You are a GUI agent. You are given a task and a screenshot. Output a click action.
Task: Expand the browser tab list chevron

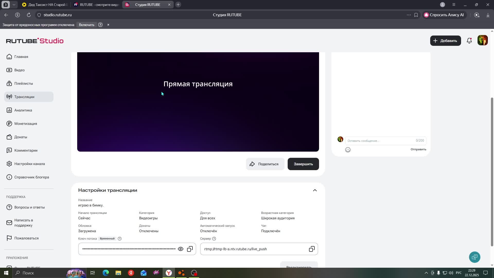pyautogui.click(x=14, y=5)
